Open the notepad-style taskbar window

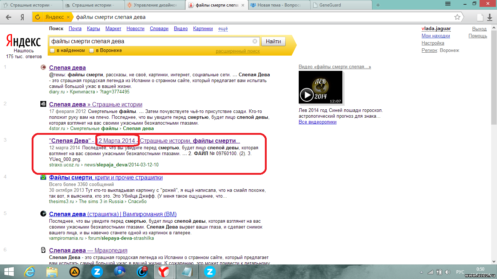click(187, 271)
